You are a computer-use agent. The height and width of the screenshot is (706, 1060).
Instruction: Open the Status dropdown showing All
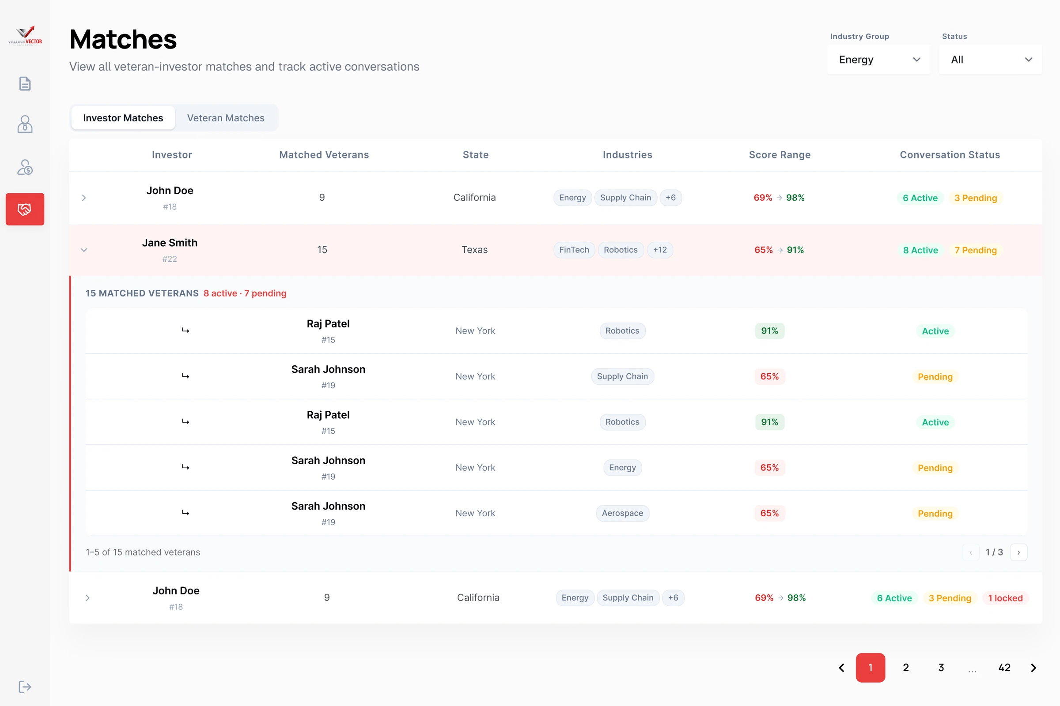991,60
